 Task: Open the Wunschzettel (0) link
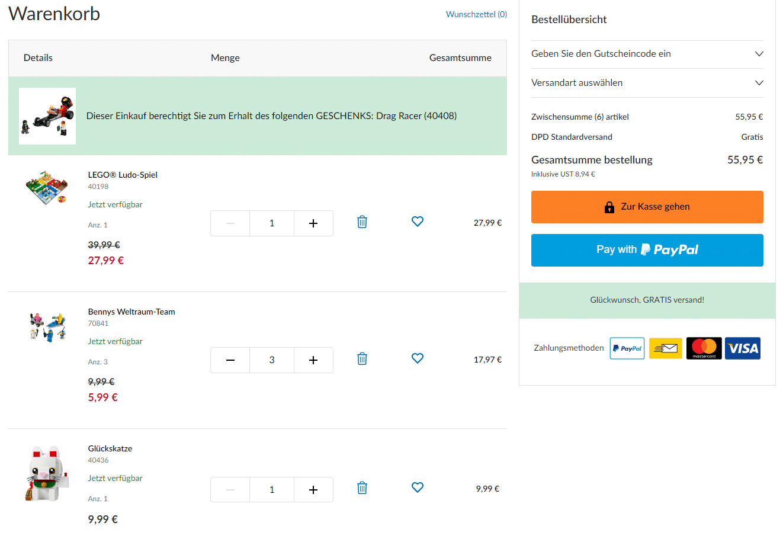pos(476,14)
